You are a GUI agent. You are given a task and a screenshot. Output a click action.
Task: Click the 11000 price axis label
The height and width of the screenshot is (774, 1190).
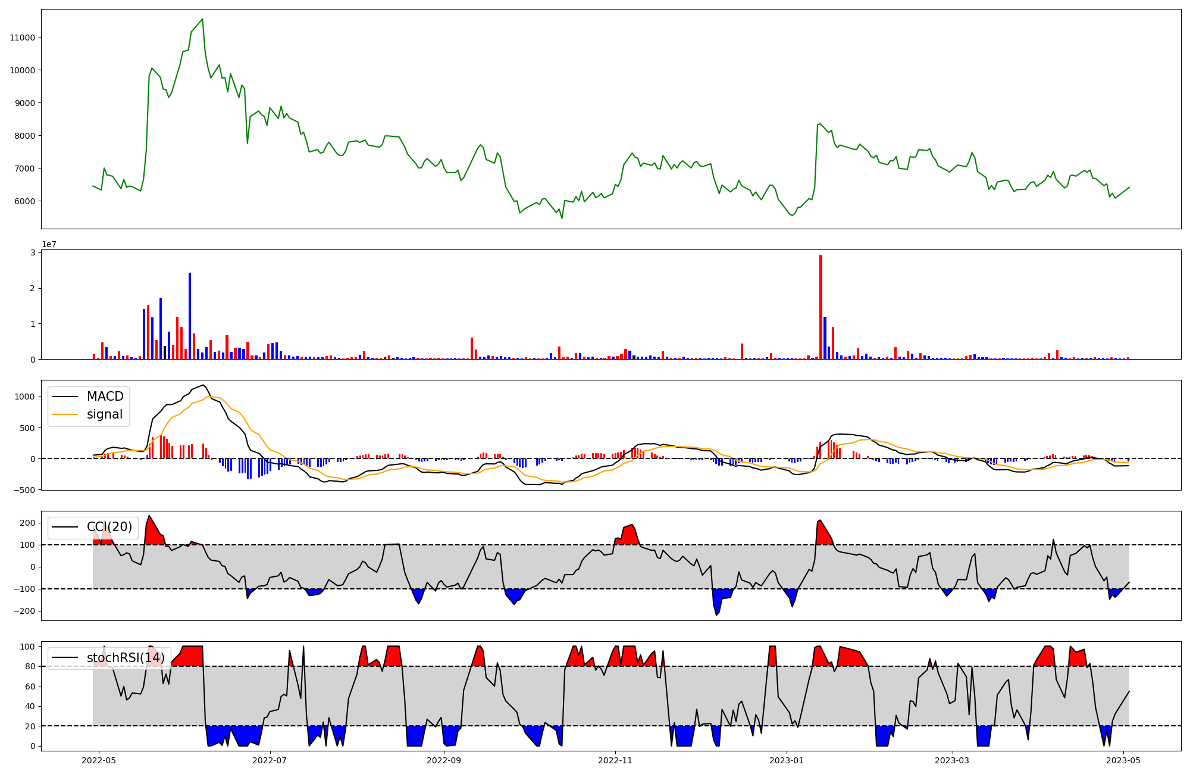(x=23, y=38)
